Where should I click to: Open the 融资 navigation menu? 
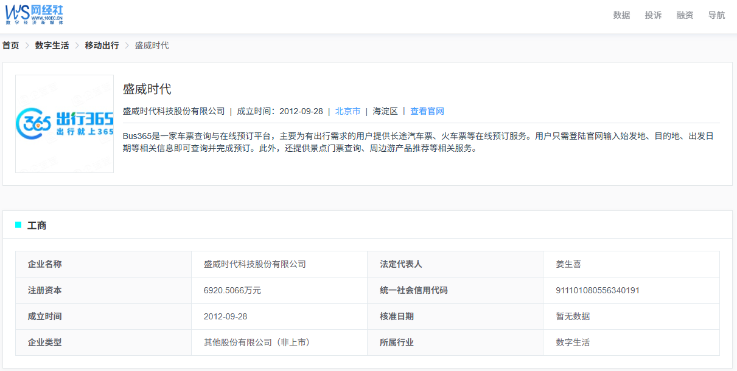pos(685,15)
